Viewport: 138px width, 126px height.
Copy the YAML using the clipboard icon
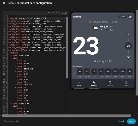(x=57, y=13)
